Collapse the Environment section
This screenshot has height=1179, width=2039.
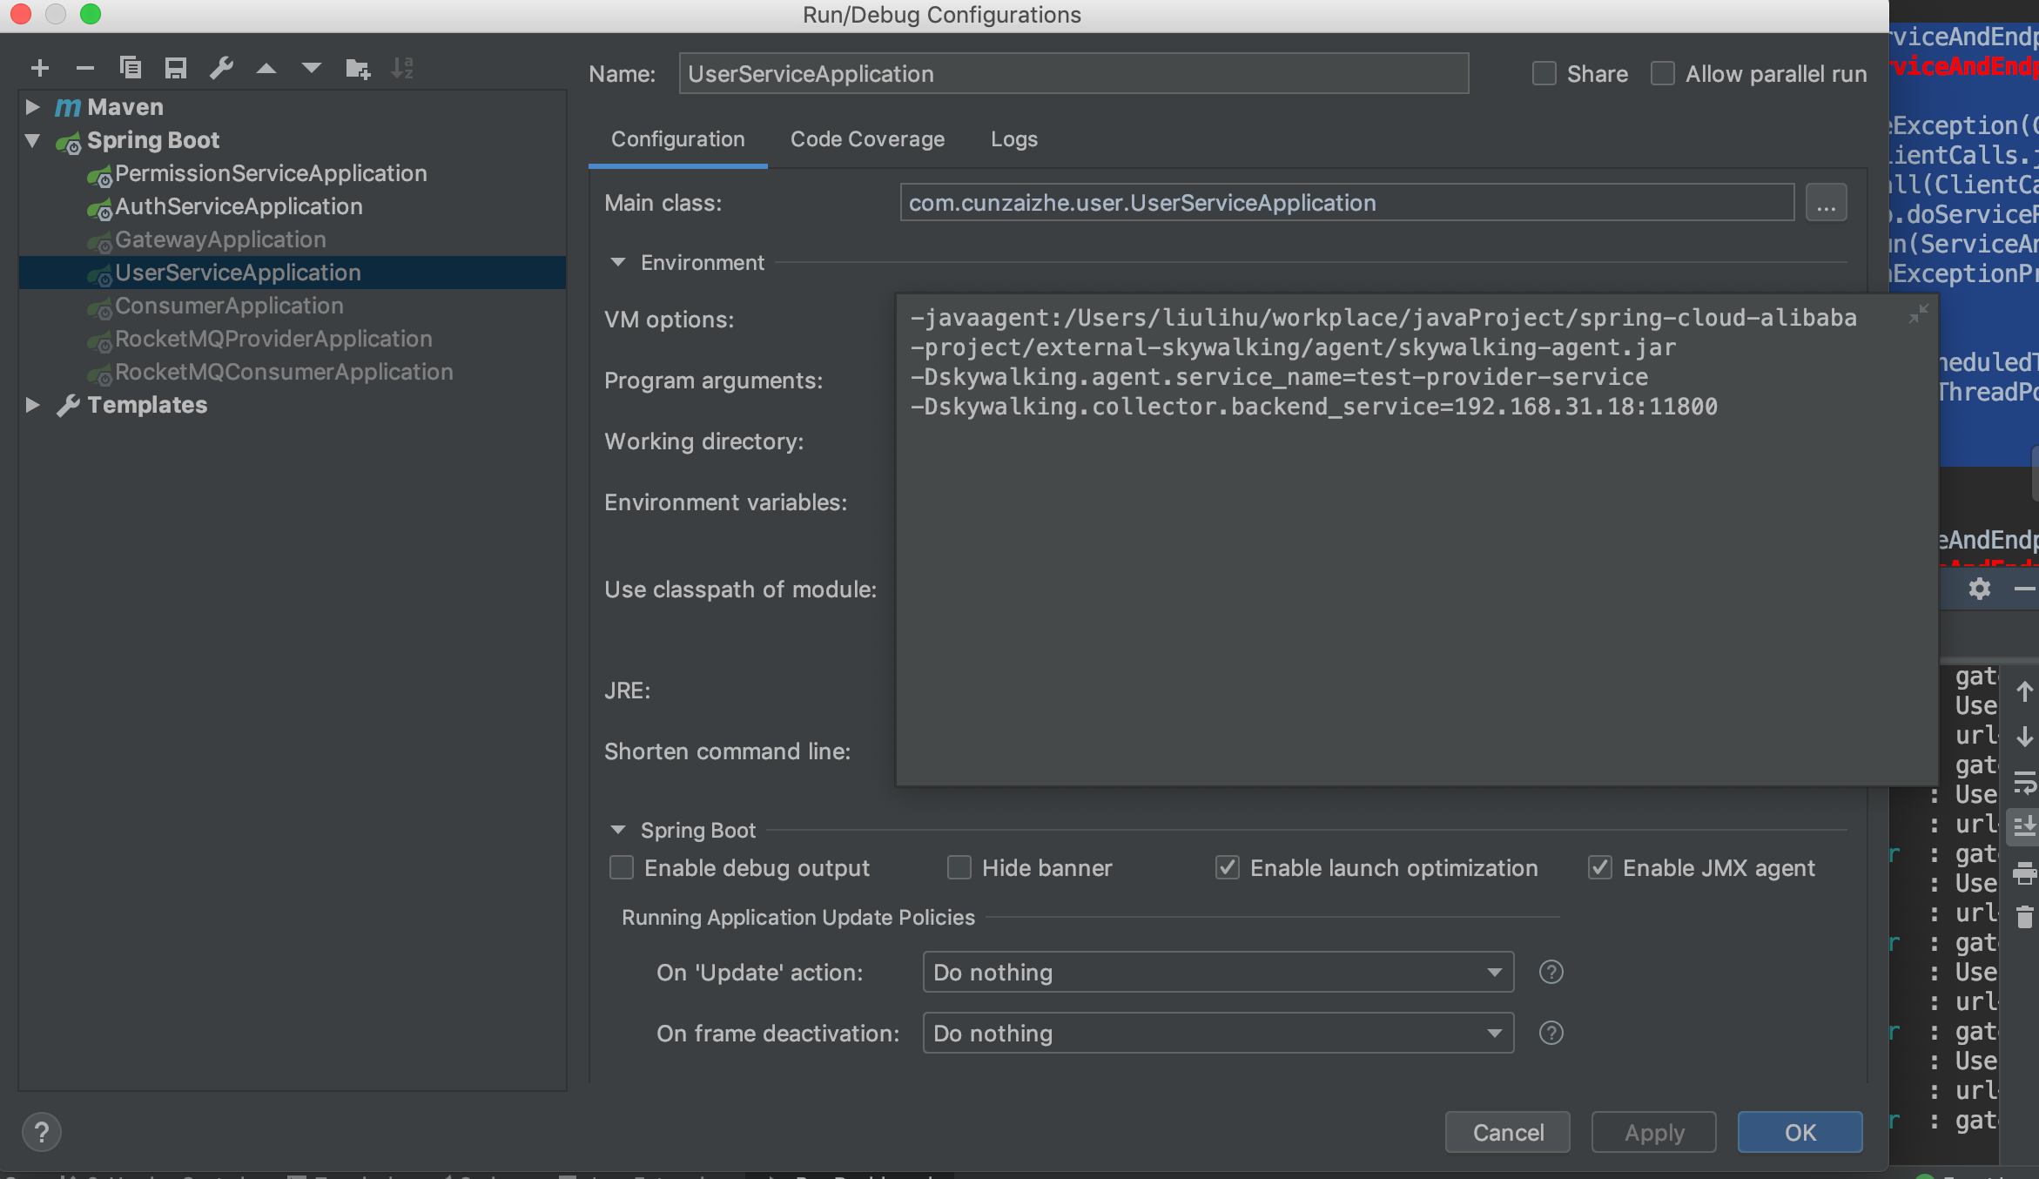(x=618, y=262)
